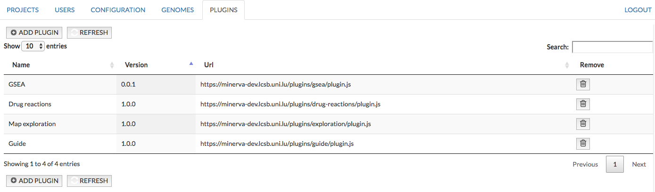Delete the GSEA plugin using trash icon
Viewport: 655px width, 192px height.
(x=583, y=84)
